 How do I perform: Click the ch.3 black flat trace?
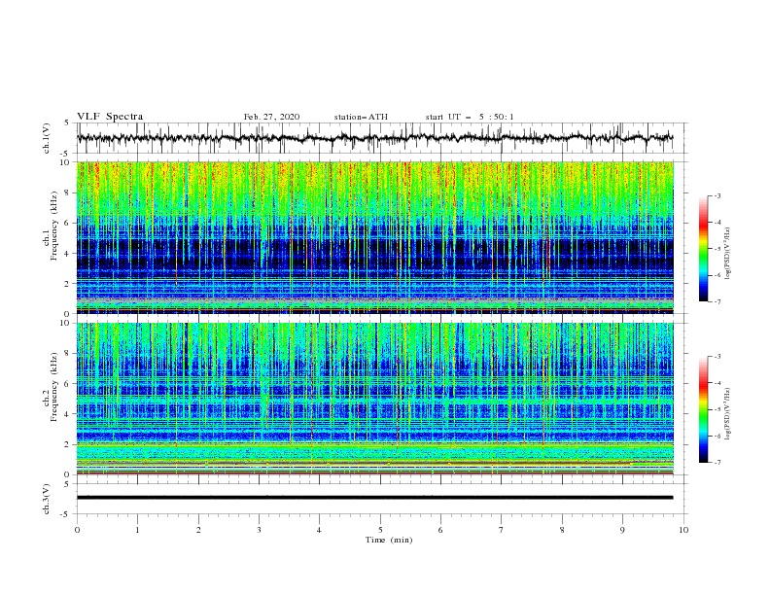374,498
